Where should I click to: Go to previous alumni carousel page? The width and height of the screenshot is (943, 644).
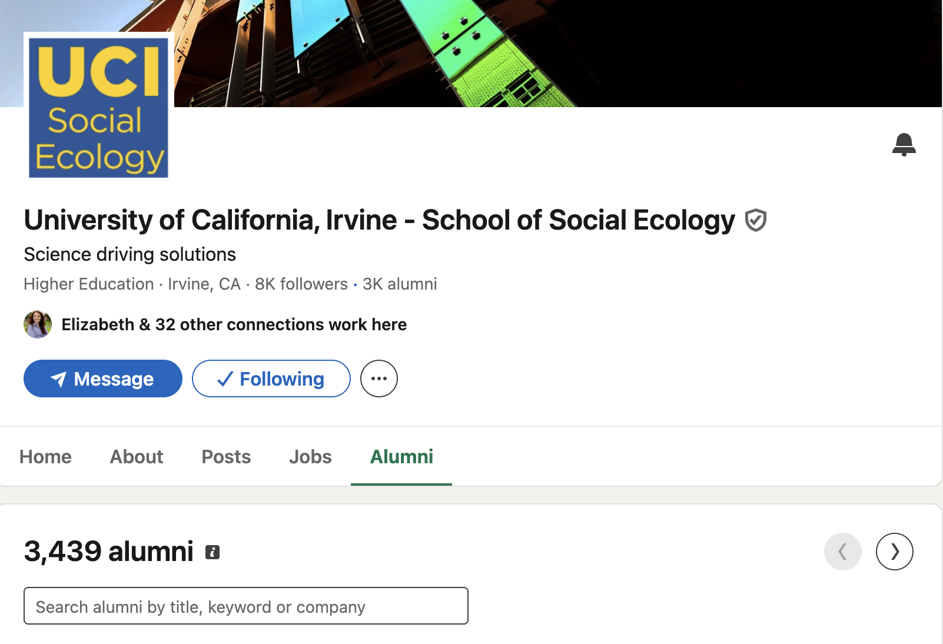click(842, 552)
